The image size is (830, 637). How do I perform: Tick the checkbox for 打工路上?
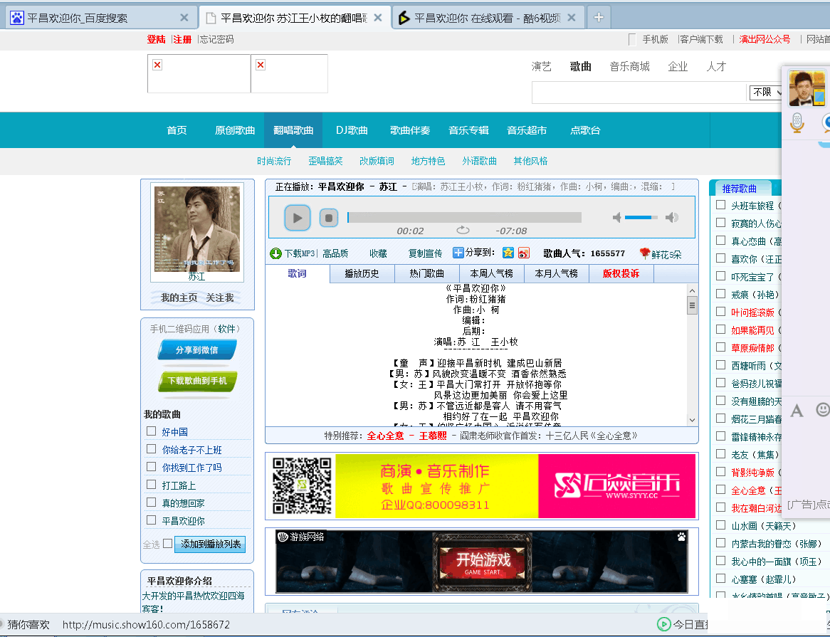151,485
